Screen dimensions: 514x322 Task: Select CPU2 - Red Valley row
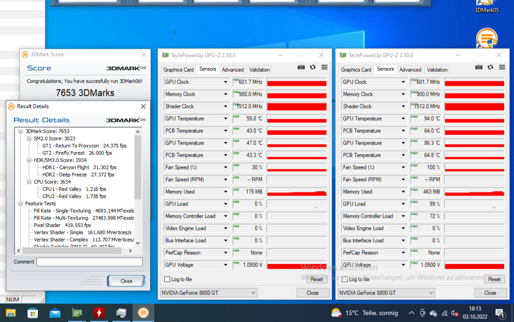point(74,196)
